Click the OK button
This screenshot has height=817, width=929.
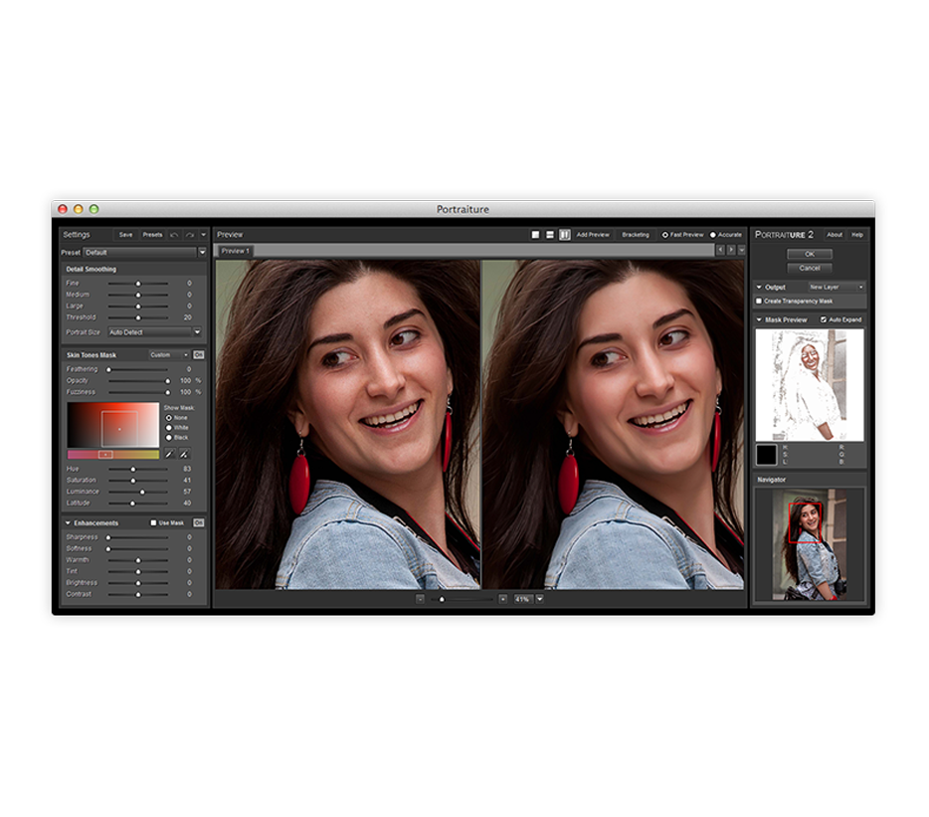coord(809,255)
